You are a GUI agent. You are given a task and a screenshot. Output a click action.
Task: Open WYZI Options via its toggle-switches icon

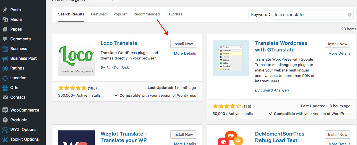click(x=5, y=130)
